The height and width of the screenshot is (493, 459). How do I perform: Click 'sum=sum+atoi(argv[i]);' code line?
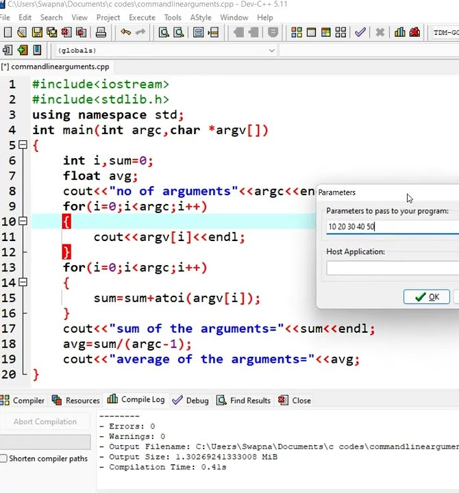(x=177, y=298)
